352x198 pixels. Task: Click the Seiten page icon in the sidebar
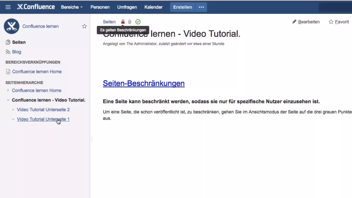click(x=8, y=42)
